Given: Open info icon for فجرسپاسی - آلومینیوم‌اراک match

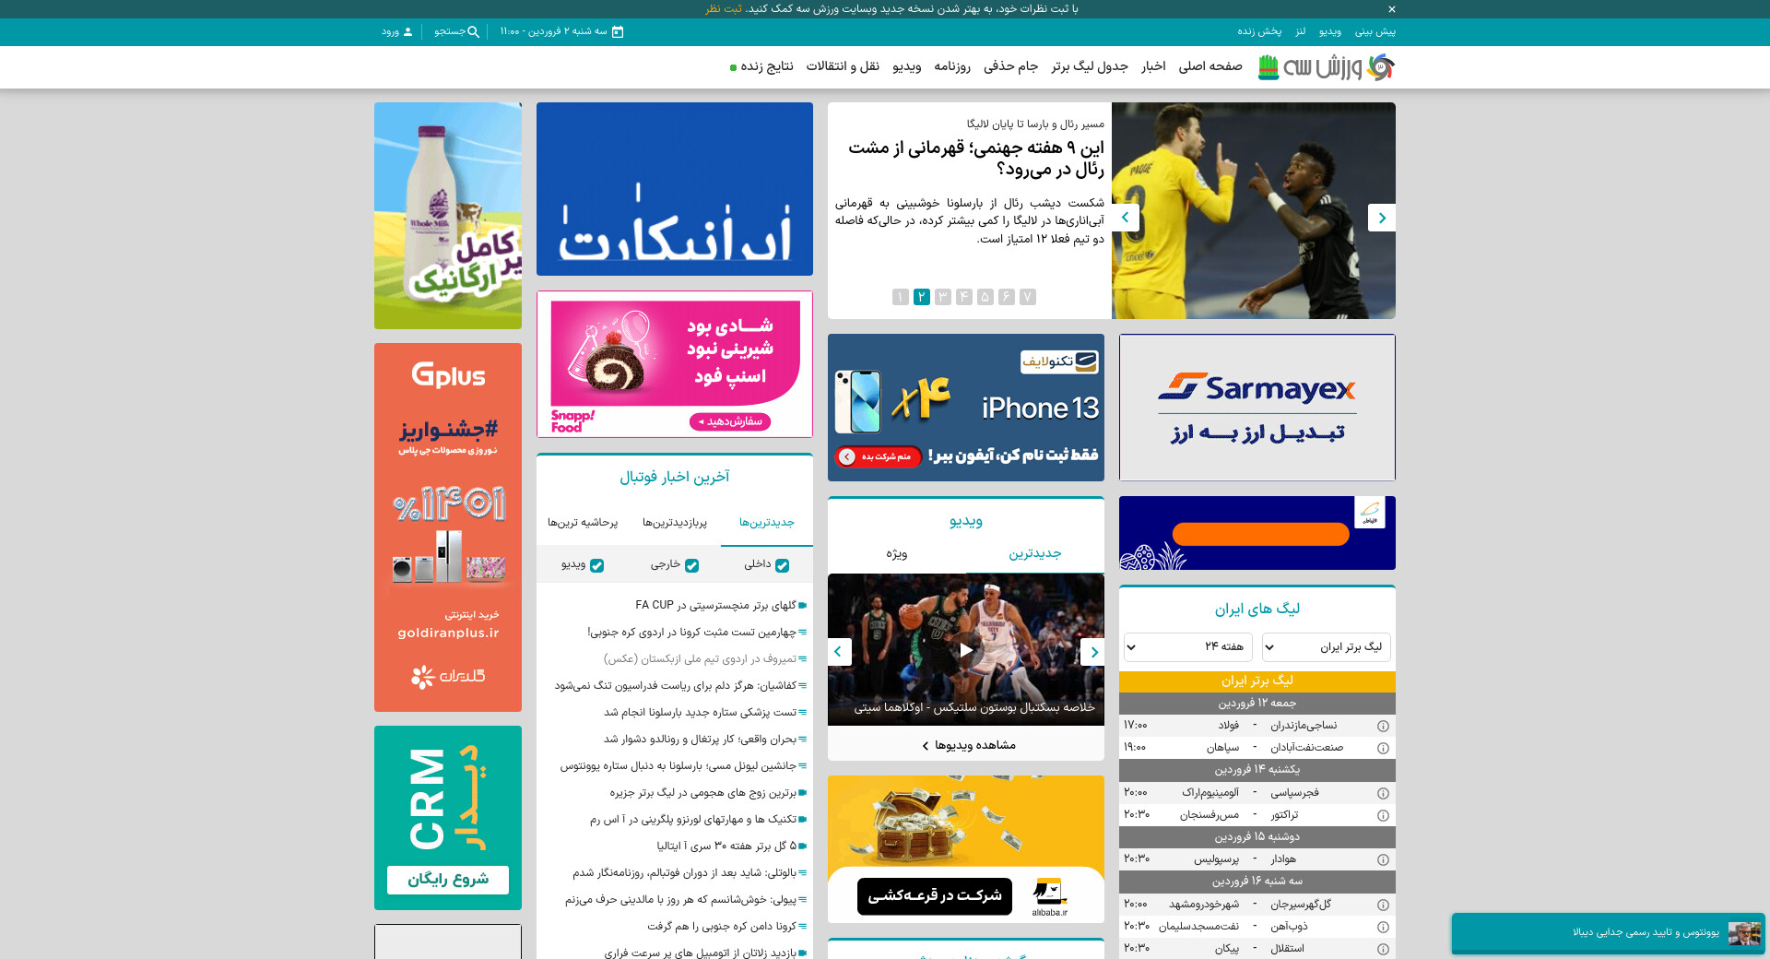Looking at the screenshot, I should point(1383,793).
